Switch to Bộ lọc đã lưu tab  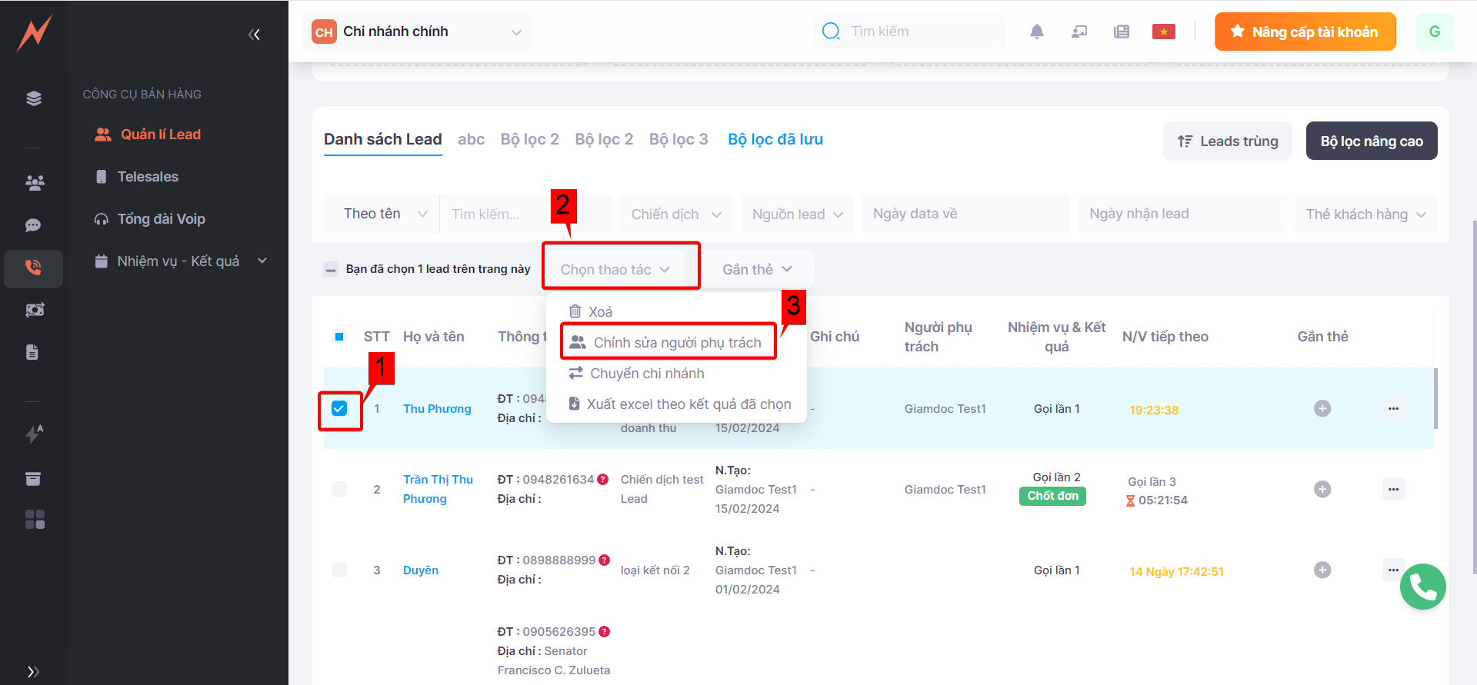(x=775, y=139)
